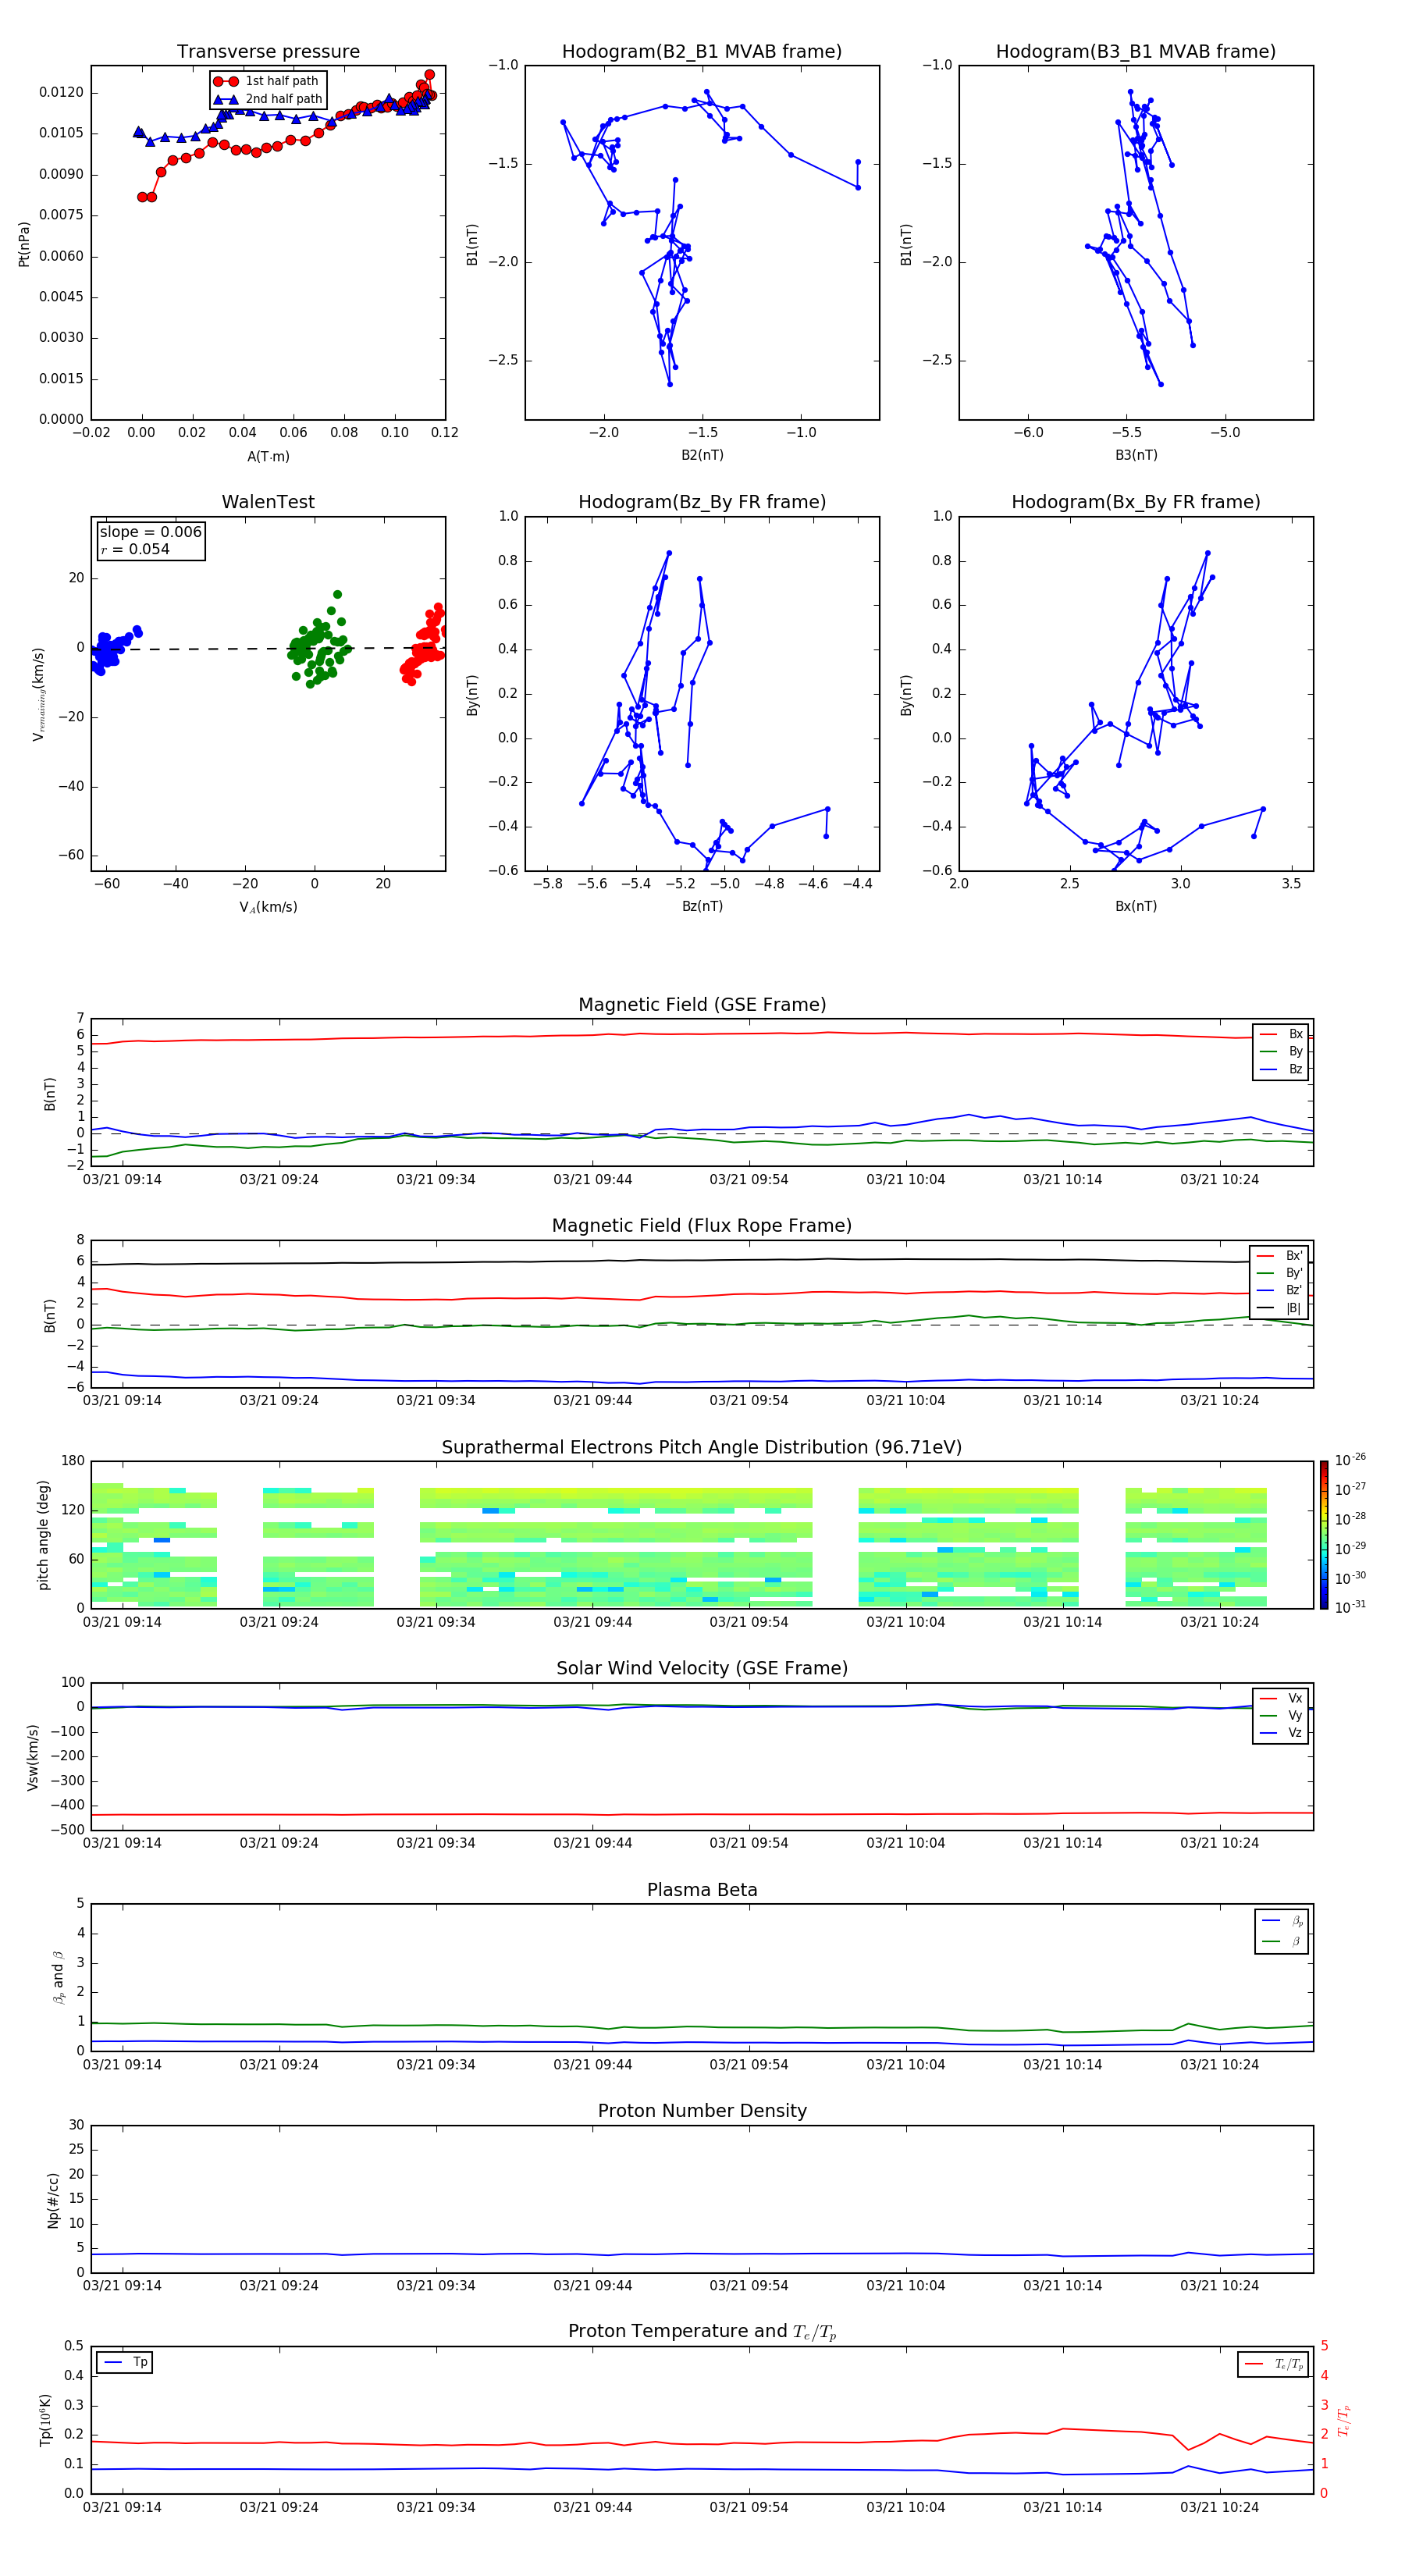Select 'Vz' in the solar wind legend
This screenshot has height=2576, width=1405.
[x=1281, y=1733]
